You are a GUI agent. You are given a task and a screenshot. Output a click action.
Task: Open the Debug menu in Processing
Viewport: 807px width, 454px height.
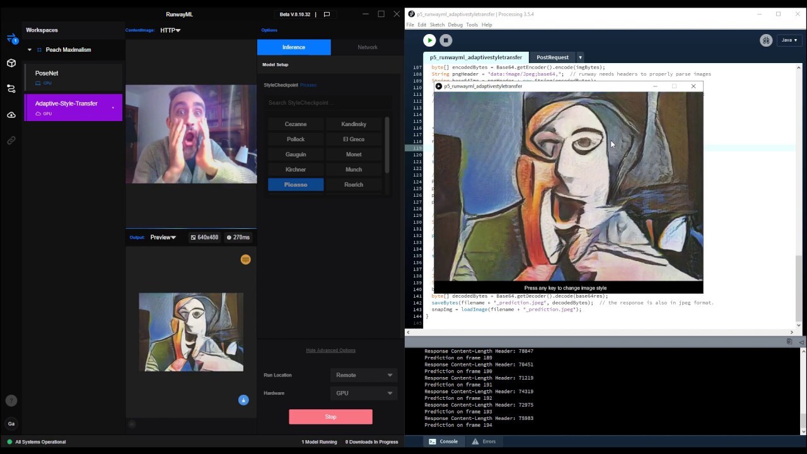click(455, 25)
